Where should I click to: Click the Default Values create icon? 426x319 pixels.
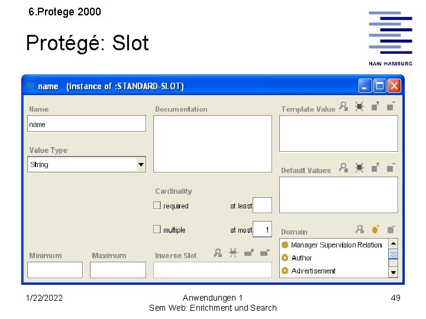coord(360,168)
